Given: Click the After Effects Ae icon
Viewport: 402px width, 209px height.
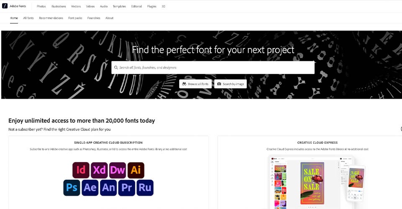Looking at the screenshot, I should click(x=90, y=188).
